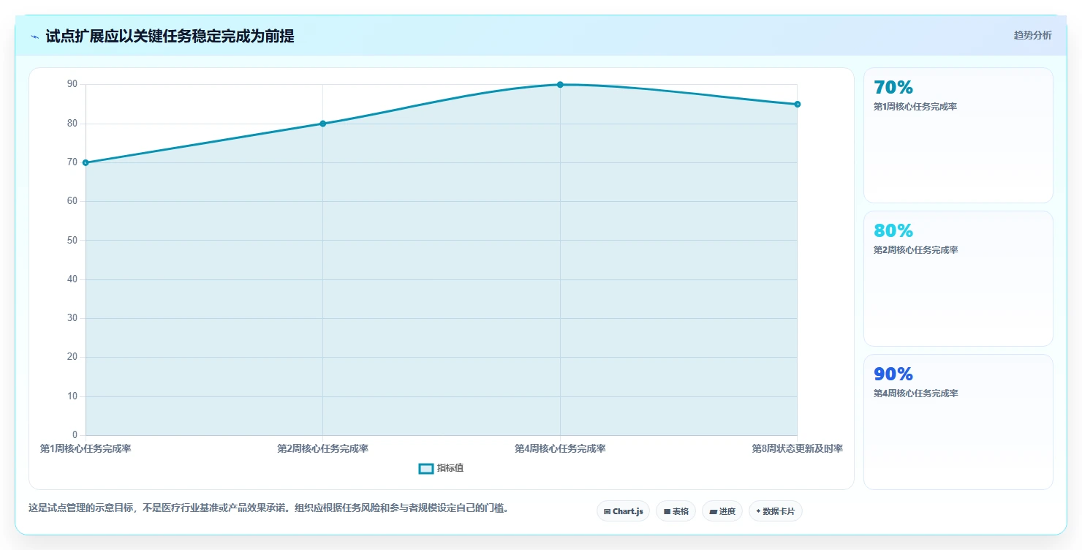Select the Chart.js chip
The height and width of the screenshot is (550, 1082).
tap(623, 511)
